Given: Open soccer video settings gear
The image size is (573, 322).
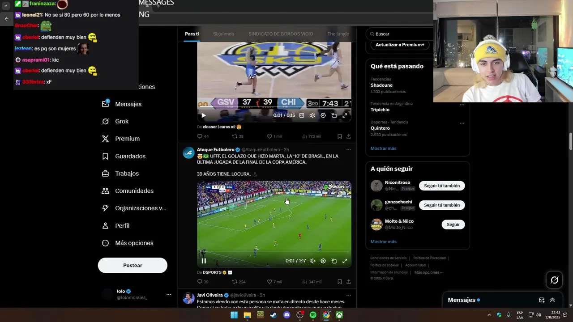Looking at the screenshot, I should tap(323, 261).
